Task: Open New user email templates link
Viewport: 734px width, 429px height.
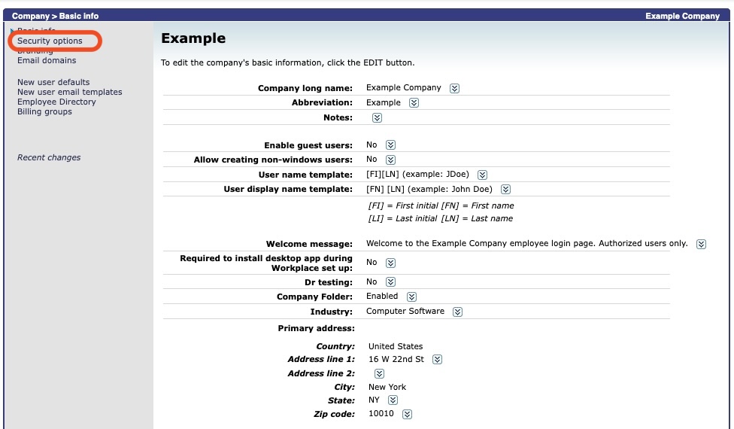Action: pyautogui.click(x=70, y=92)
